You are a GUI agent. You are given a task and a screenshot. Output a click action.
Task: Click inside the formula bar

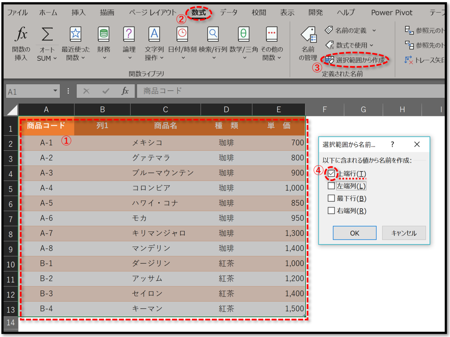[x=225, y=91]
